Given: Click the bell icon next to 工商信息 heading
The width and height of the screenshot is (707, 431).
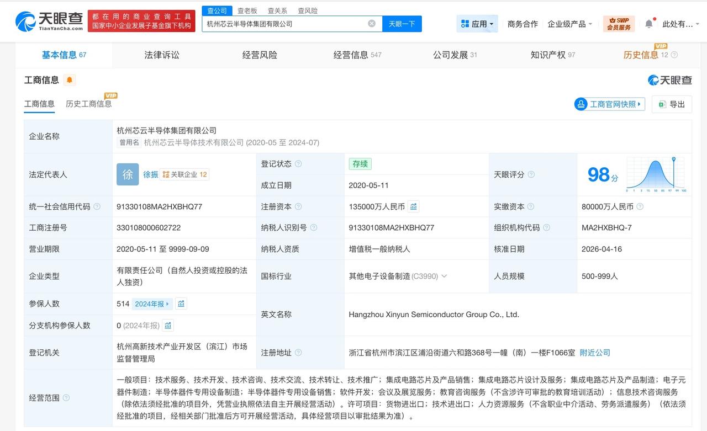Looking at the screenshot, I should tap(70, 80).
